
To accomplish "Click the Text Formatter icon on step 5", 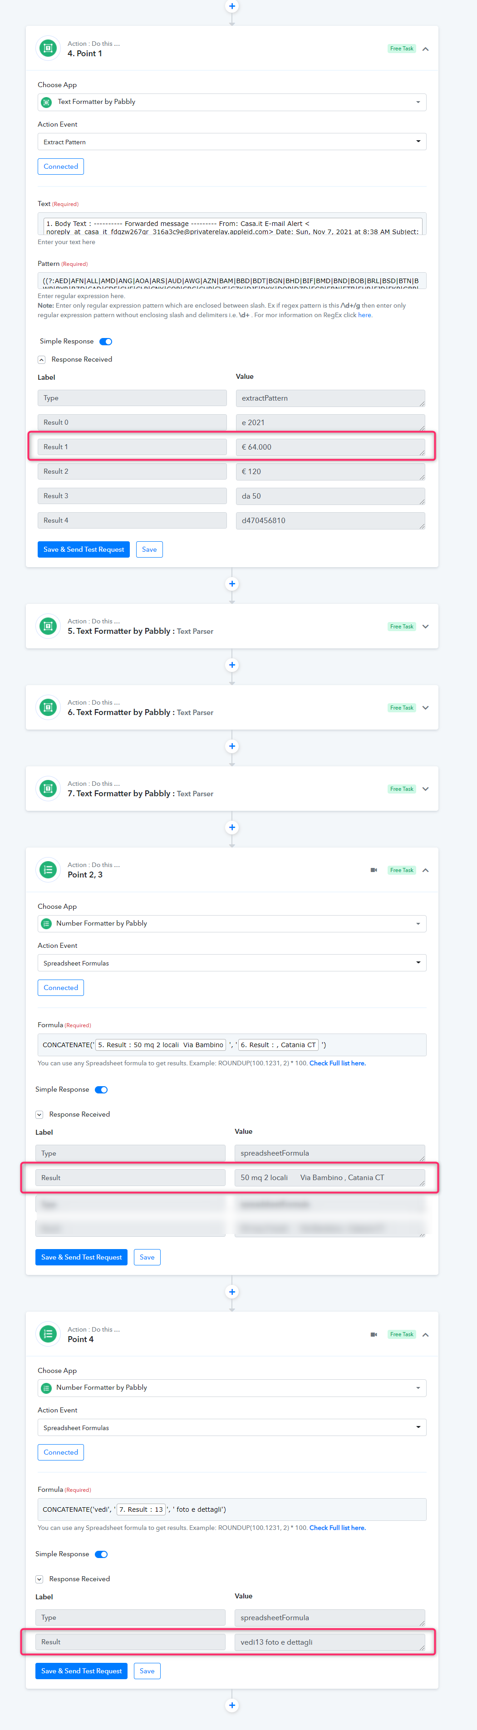I will [48, 626].
